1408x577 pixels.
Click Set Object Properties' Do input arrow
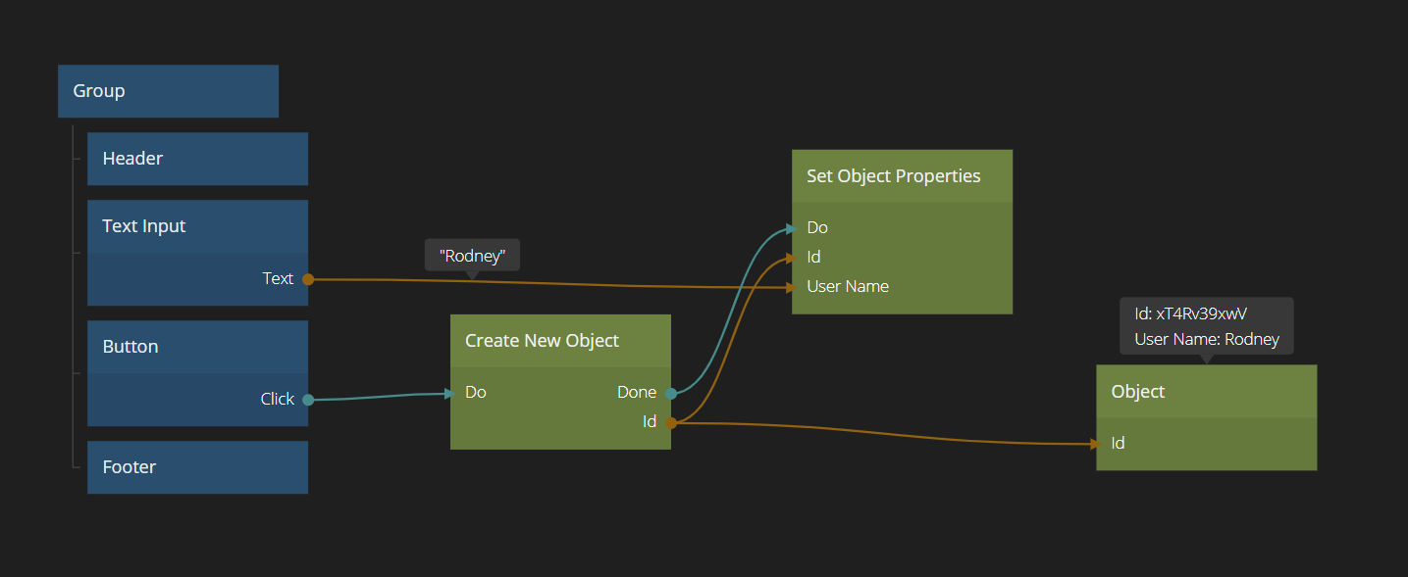[790, 228]
